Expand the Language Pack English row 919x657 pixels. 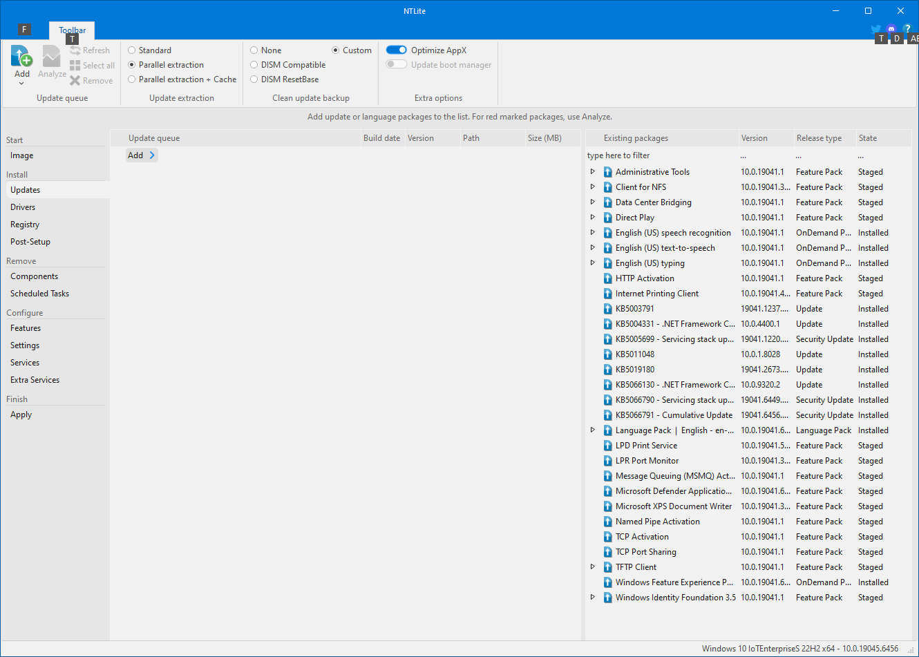click(592, 430)
